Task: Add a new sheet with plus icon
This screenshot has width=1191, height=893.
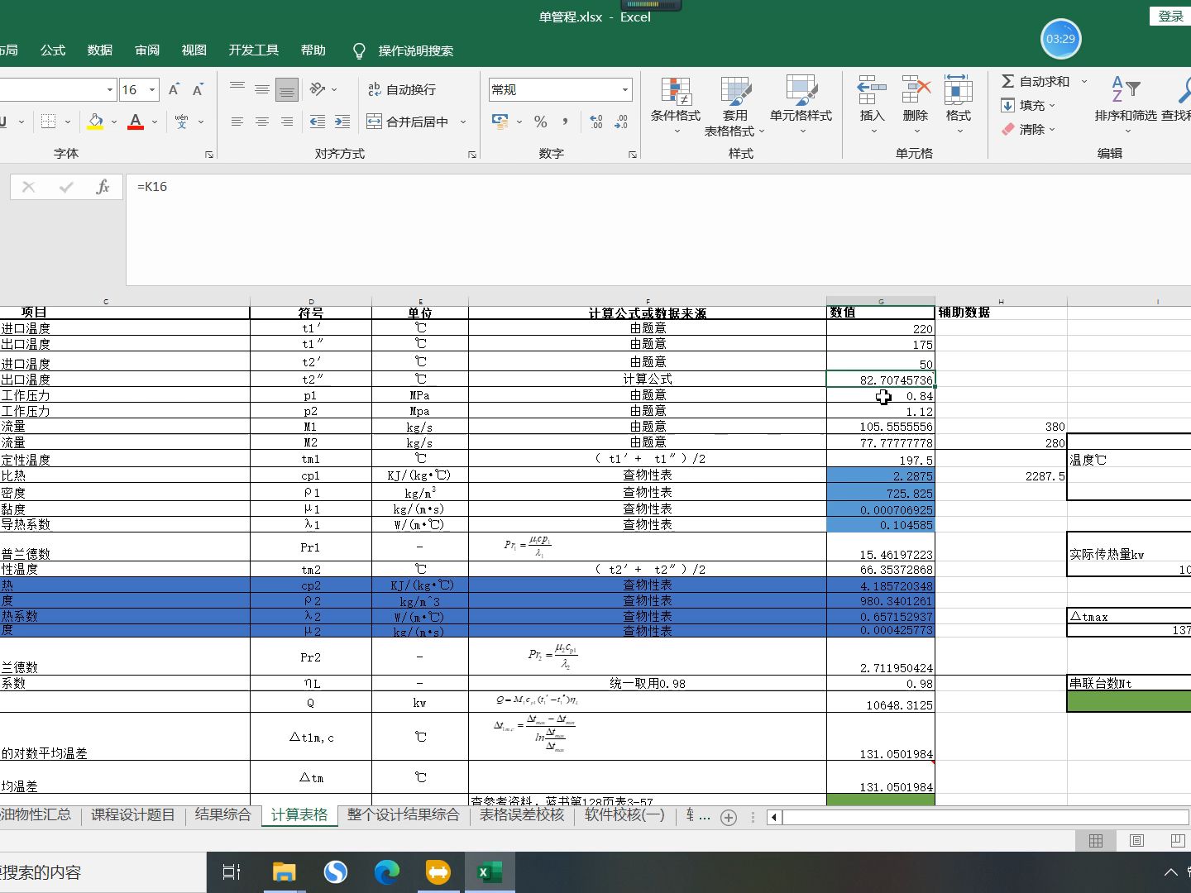Action: (x=729, y=818)
